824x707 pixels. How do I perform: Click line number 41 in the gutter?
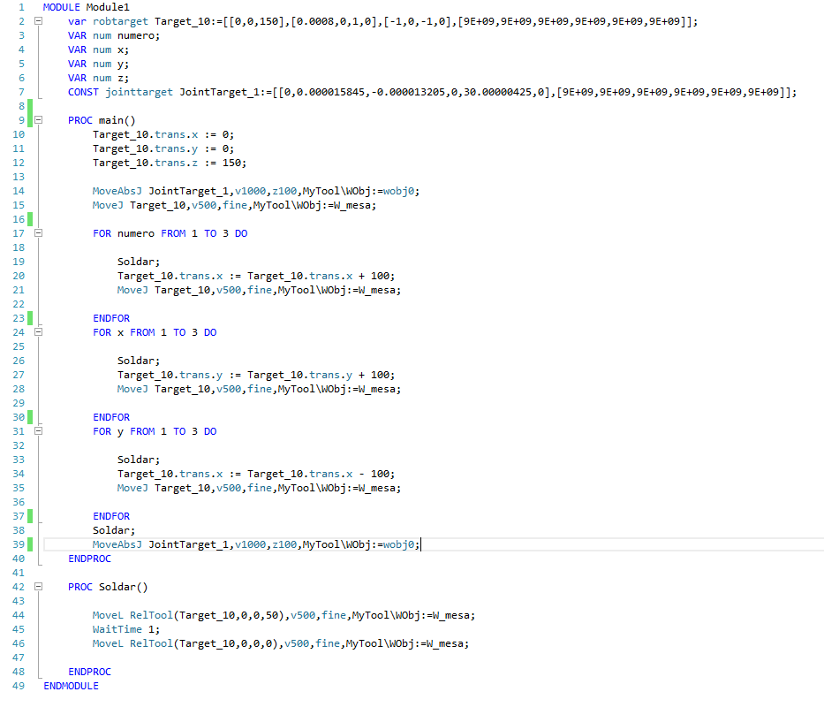(19, 573)
